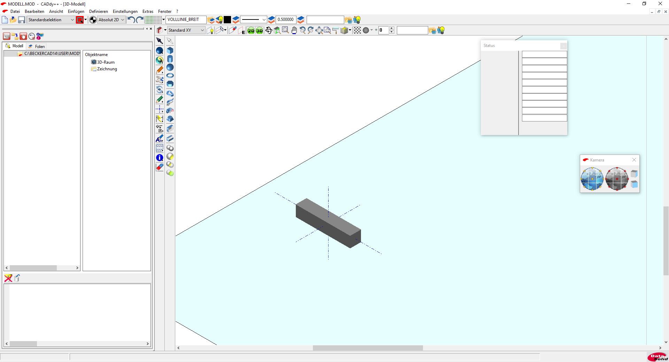
Task: Switch to the Modell tab
Action: 15,46
